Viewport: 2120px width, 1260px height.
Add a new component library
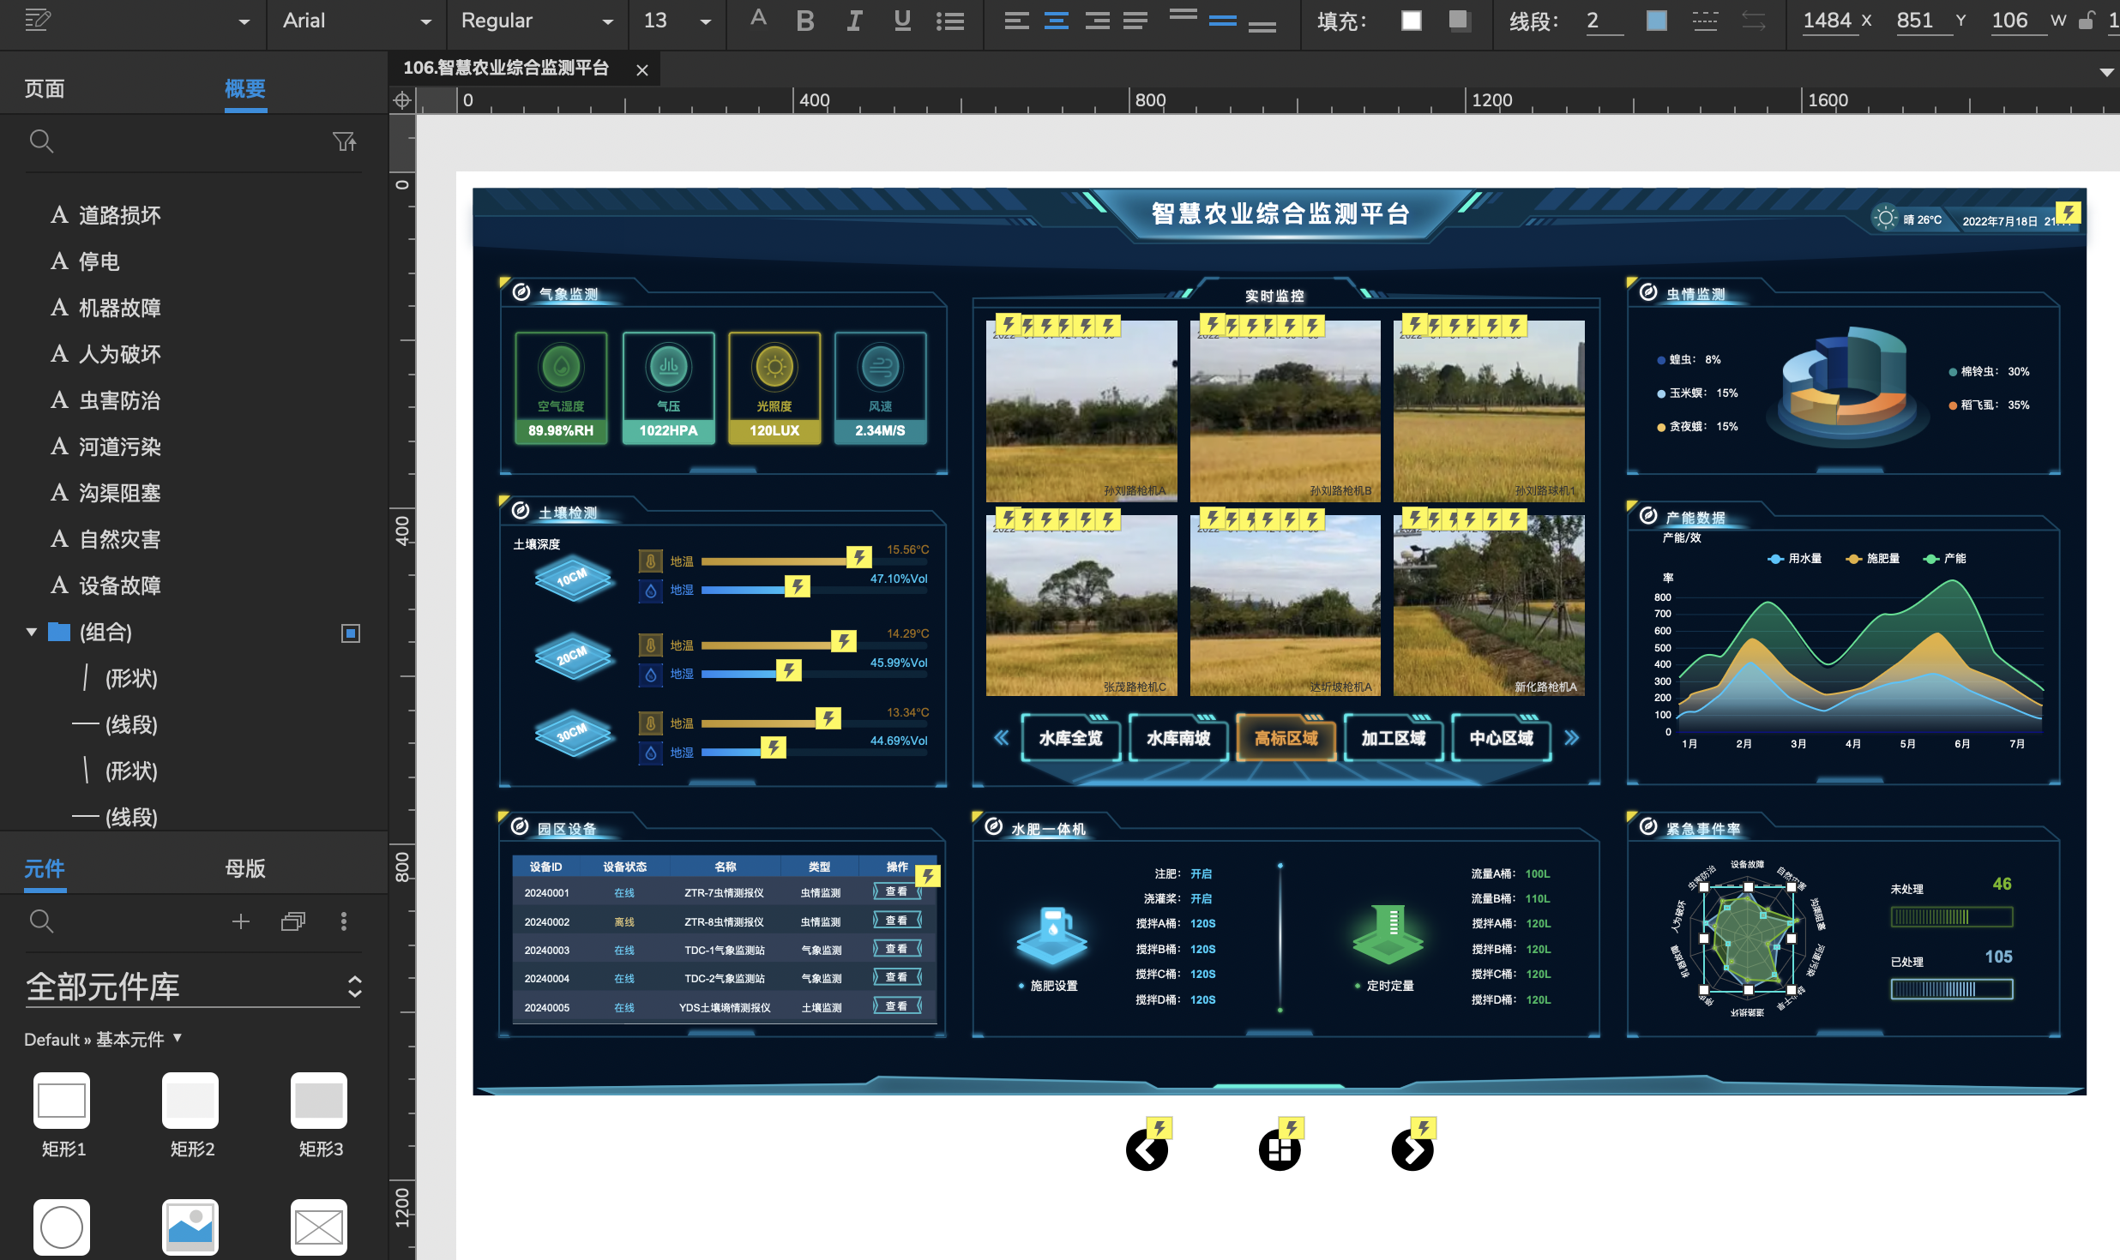[241, 921]
